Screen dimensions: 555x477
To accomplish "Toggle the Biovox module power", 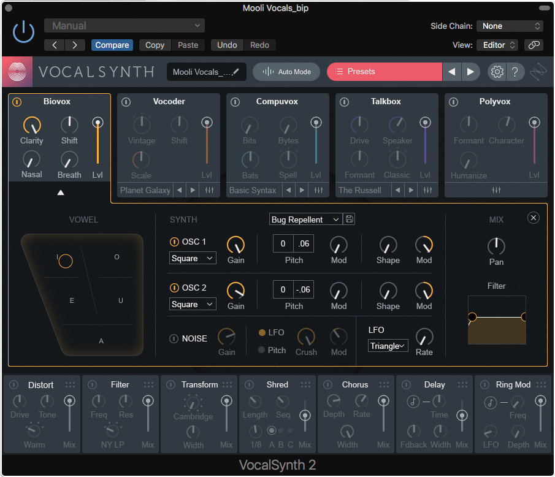I will pyautogui.click(x=17, y=102).
